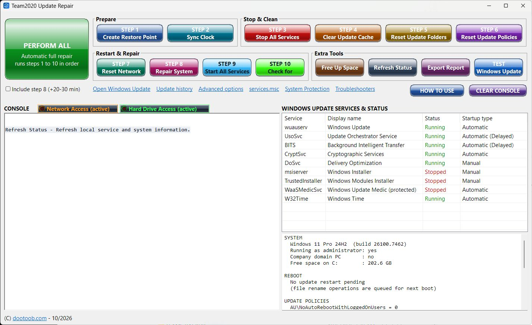
Task: Run Step 6 Reset Update Policies
Action: [489, 34]
